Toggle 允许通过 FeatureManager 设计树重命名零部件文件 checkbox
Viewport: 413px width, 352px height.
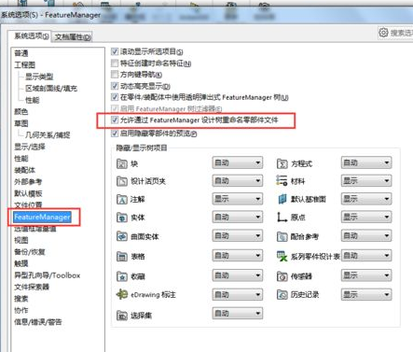click(x=115, y=120)
